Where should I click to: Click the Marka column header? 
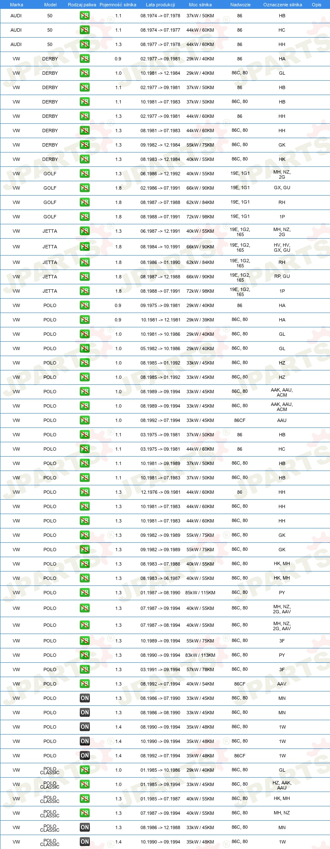tap(16, 5)
